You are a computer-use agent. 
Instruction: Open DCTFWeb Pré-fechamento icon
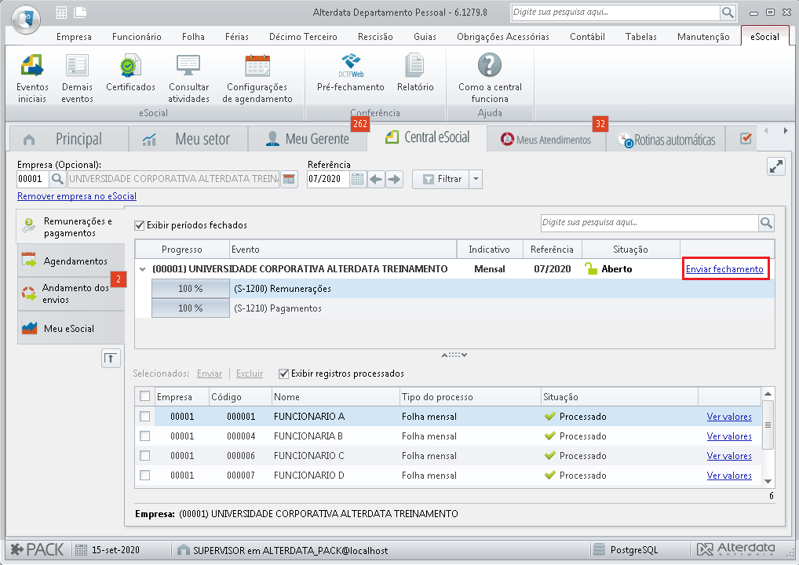tap(351, 73)
